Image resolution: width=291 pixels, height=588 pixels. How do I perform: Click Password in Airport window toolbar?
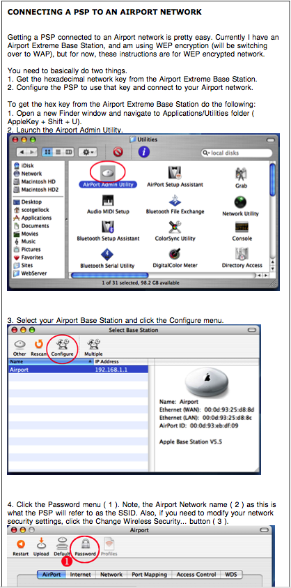[x=86, y=547]
